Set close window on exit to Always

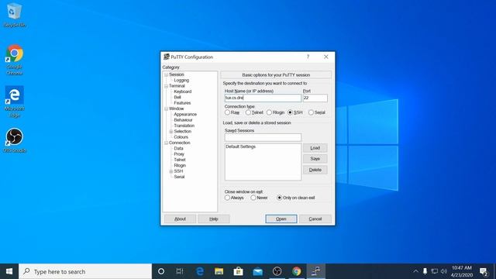[234, 198]
